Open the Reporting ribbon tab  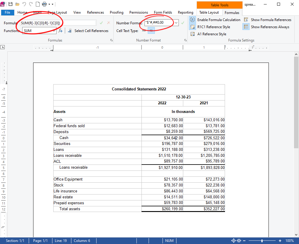(x=185, y=12)
